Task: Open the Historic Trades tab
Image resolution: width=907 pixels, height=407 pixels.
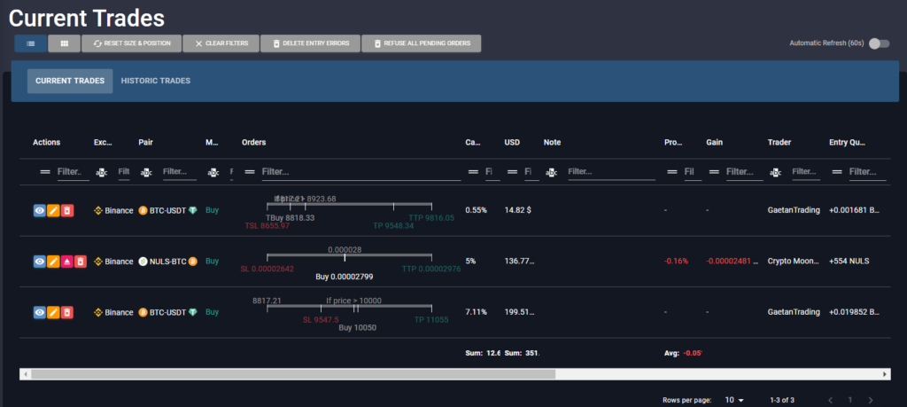Action: coord(156,81)
